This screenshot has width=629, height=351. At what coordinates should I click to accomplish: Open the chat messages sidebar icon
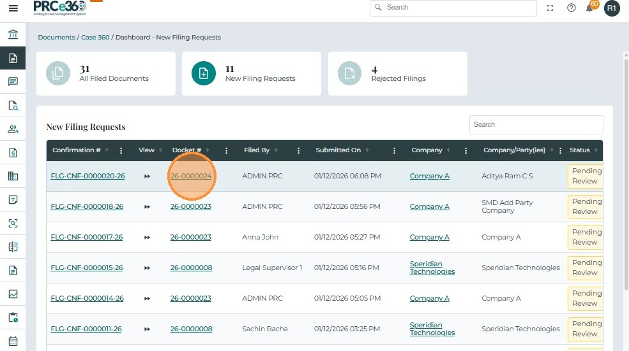(13, 82)
